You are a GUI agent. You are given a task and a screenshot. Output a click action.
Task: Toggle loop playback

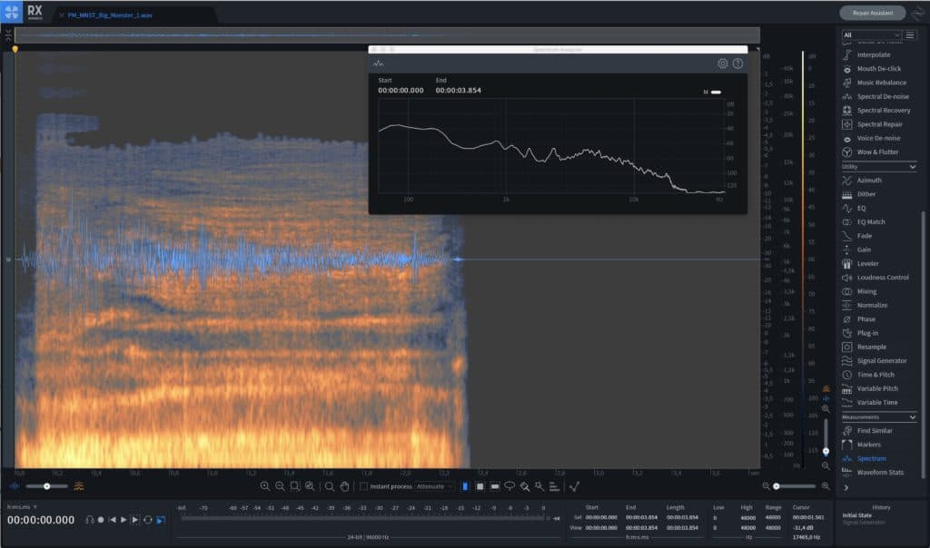[148, 520]
